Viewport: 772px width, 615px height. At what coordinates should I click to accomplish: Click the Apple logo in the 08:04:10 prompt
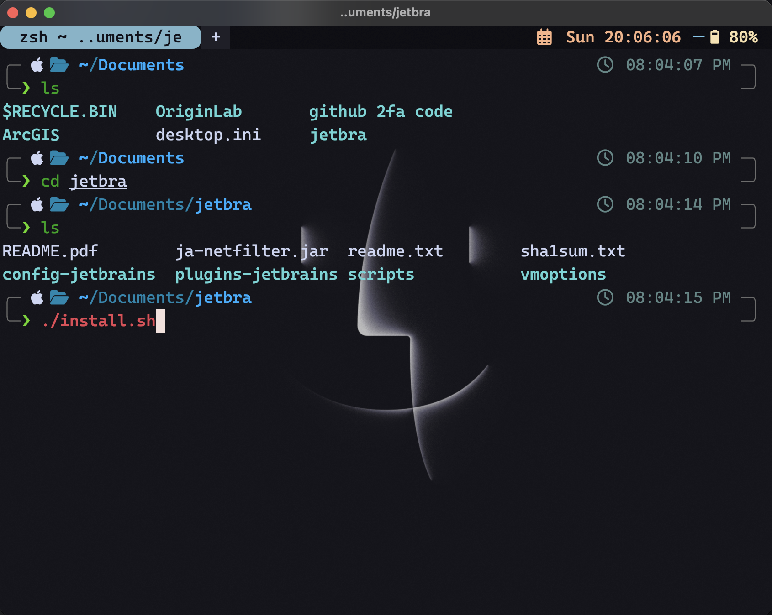click(37, 158)
